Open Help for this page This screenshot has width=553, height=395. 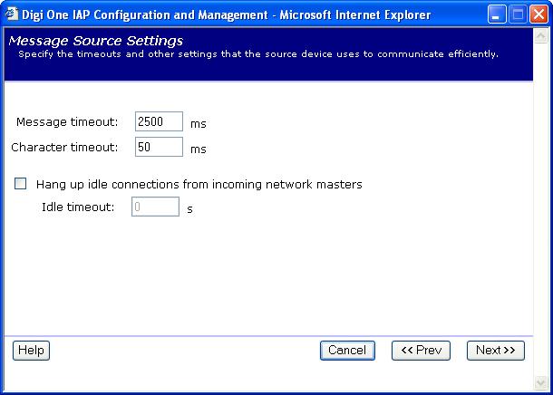click(31, 351)
